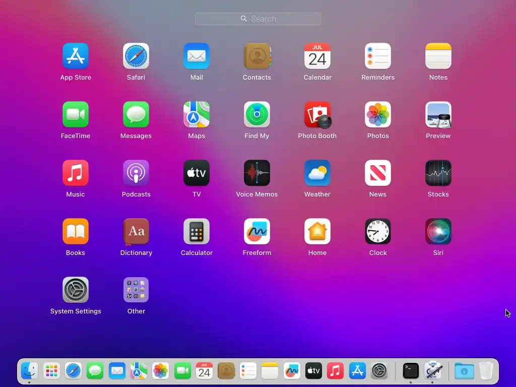This screenshot has height=387, width=516.
Task: Open the Mail app in Launchpad
Action: [x=197, y=56]
